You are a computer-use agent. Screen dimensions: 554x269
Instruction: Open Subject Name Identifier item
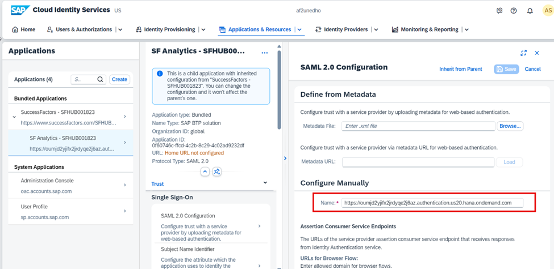[x=211, y=257]
